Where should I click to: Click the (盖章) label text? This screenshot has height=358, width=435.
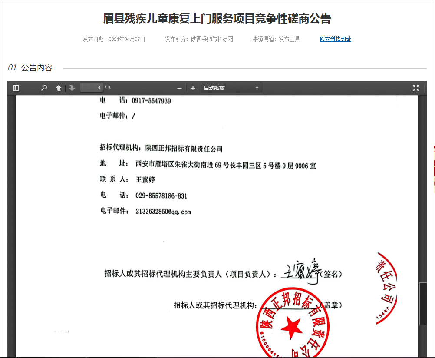(x=331, y=305)
